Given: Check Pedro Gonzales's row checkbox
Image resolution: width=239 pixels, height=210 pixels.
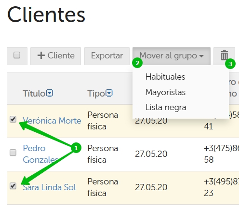Looking at the screenshot, I should coord(13,153).
